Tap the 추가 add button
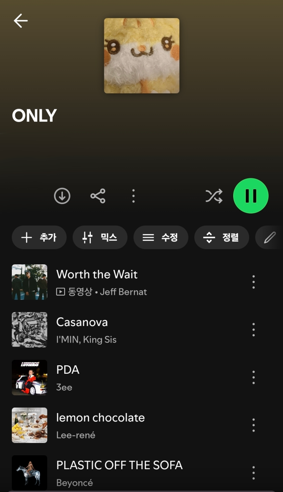 click(39, 237)
